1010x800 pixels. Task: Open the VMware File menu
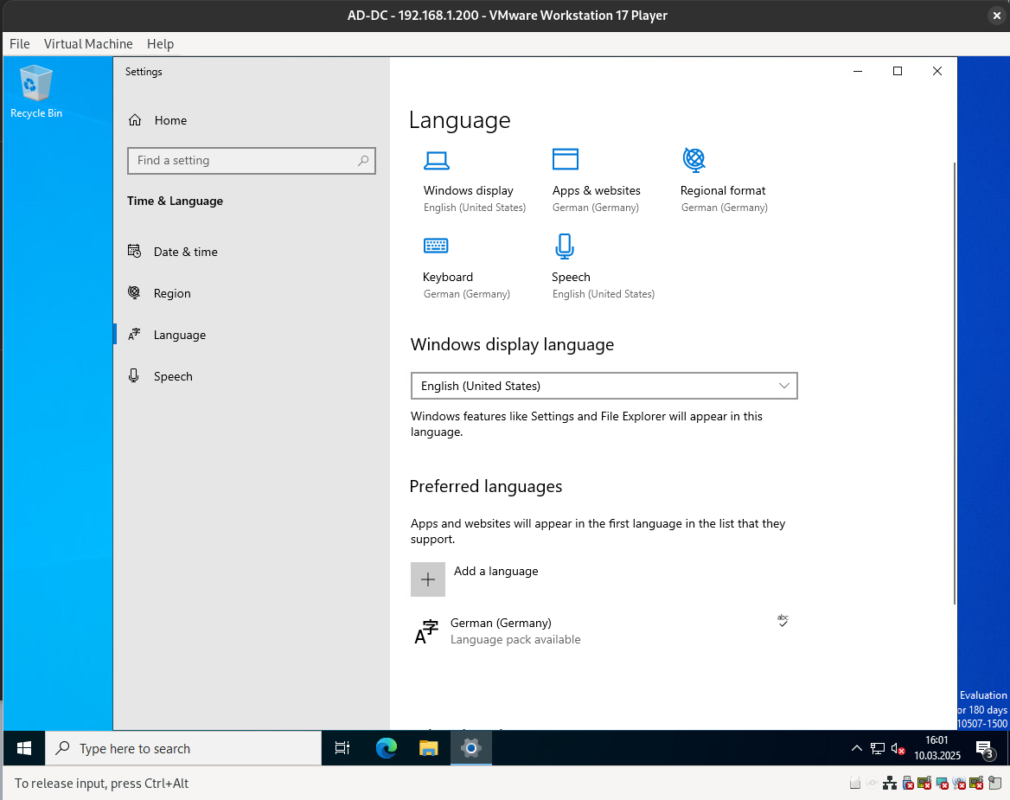click(x=19, y=43)
